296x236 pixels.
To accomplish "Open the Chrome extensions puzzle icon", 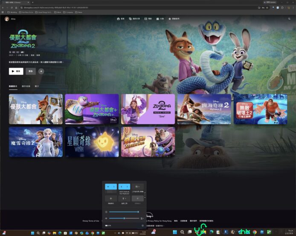I will pyautogui.click(x=282, y=8).
